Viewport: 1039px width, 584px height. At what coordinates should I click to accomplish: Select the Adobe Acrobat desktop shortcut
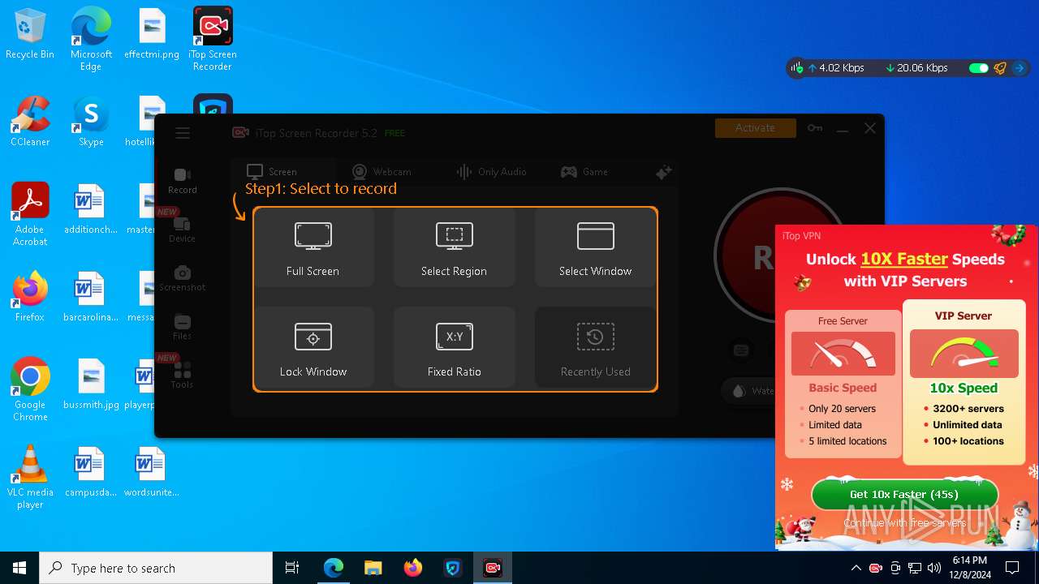tap(30, 215)
